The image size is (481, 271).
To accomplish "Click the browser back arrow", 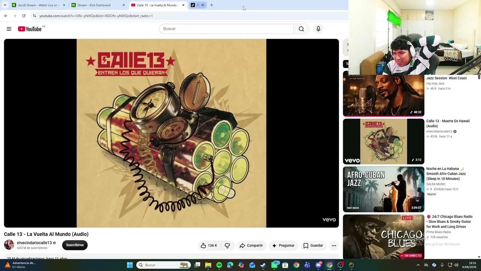I will 6,16.
